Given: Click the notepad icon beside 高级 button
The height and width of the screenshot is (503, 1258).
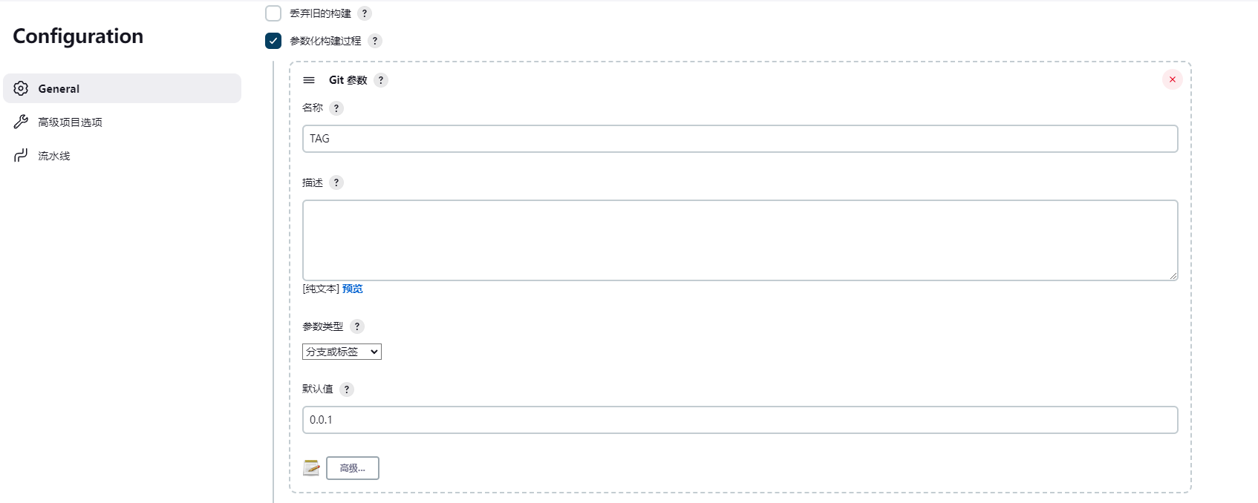Looking at the screenshot, I should (312, 468).
